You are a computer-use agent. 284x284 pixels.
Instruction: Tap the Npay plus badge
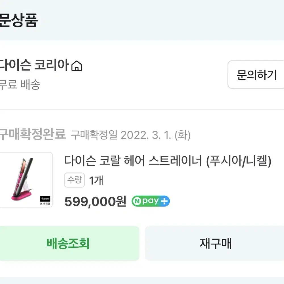151,201
